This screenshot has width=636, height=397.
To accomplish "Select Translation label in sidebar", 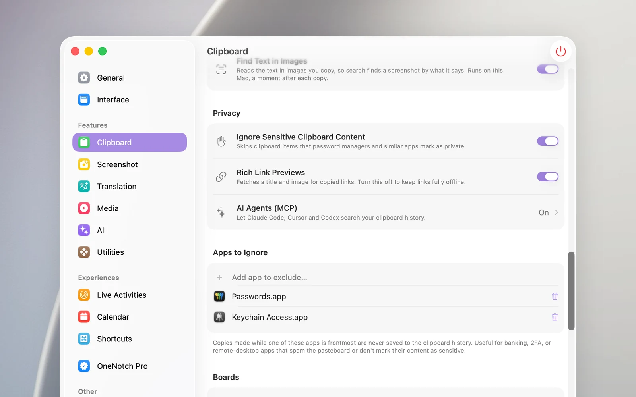I will click(x=116, y=186).
